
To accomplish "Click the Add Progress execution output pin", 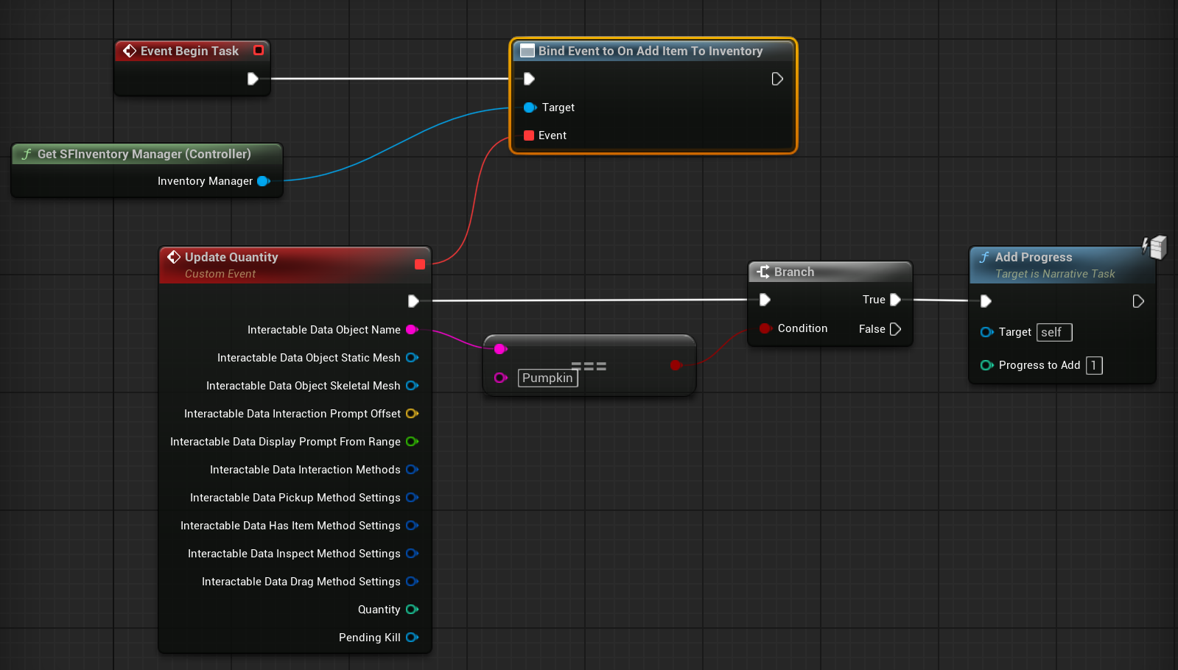I will tap(1138, 301).
